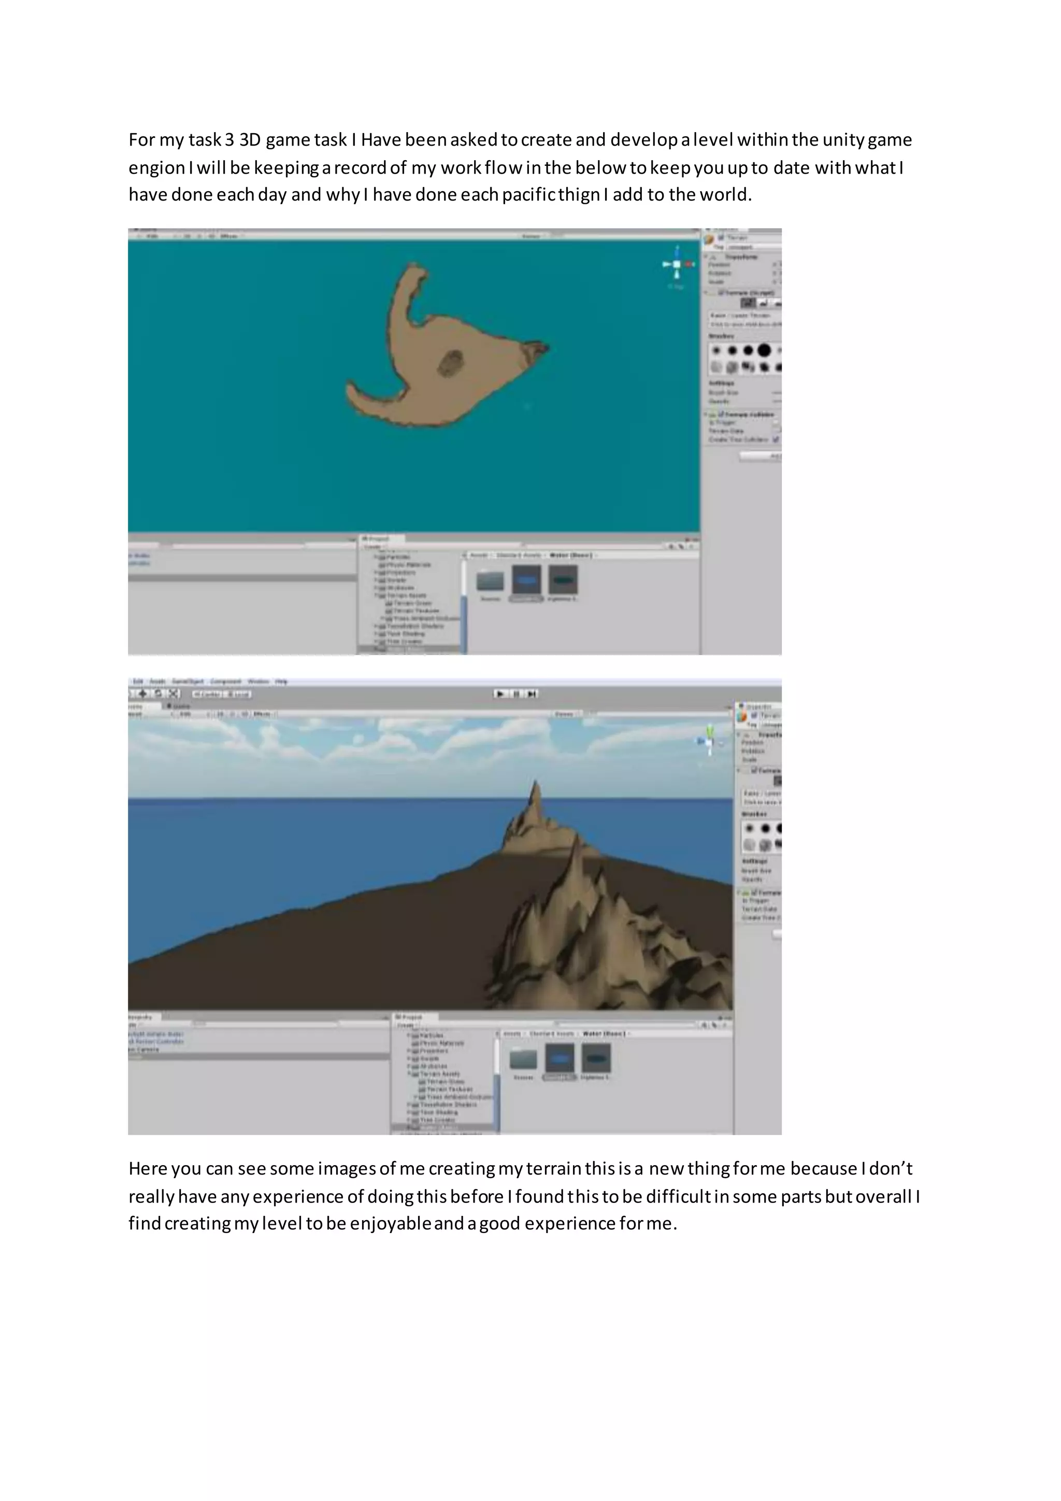Click the scene orientation gizmo in top-down view
Screen dimensions: 1061x1501
click(x=677, y=265)
